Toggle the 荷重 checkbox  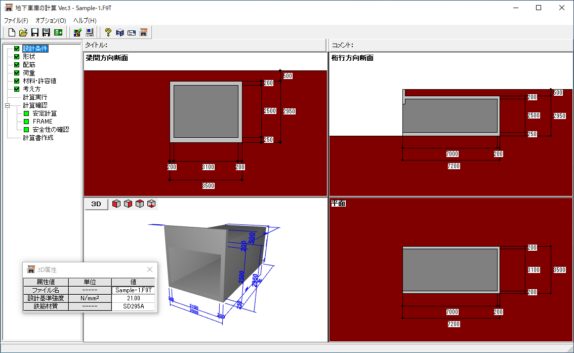click(17, 73)
